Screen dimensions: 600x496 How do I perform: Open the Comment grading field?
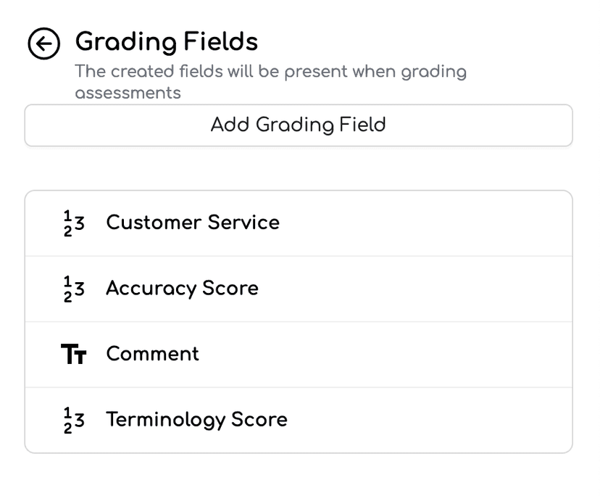[299, 355]
